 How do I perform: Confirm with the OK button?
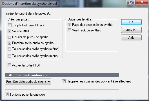pos(131,22)
